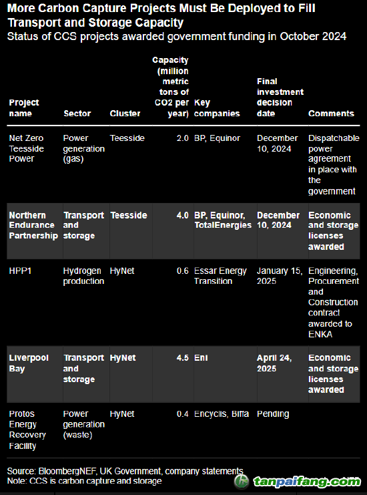Screen dimensions: 367x495
Task: Select the Source attribution line
Action: [125, 471]
